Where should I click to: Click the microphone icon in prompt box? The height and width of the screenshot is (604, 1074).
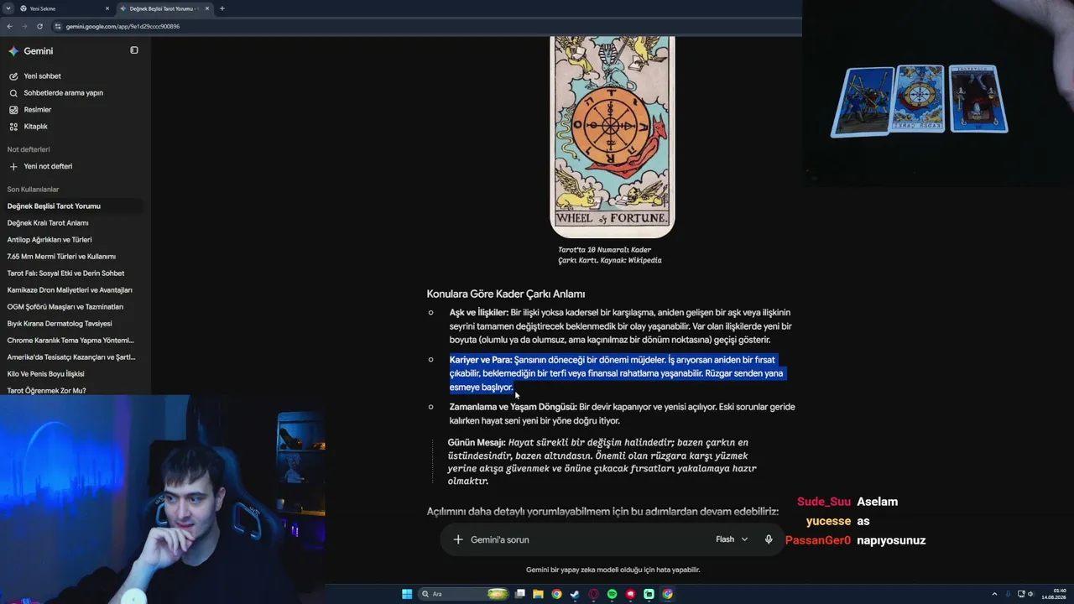pyautogui.click(x=769, y=539)
